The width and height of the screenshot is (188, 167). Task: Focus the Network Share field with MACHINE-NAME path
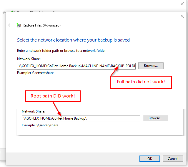[76, 66]
